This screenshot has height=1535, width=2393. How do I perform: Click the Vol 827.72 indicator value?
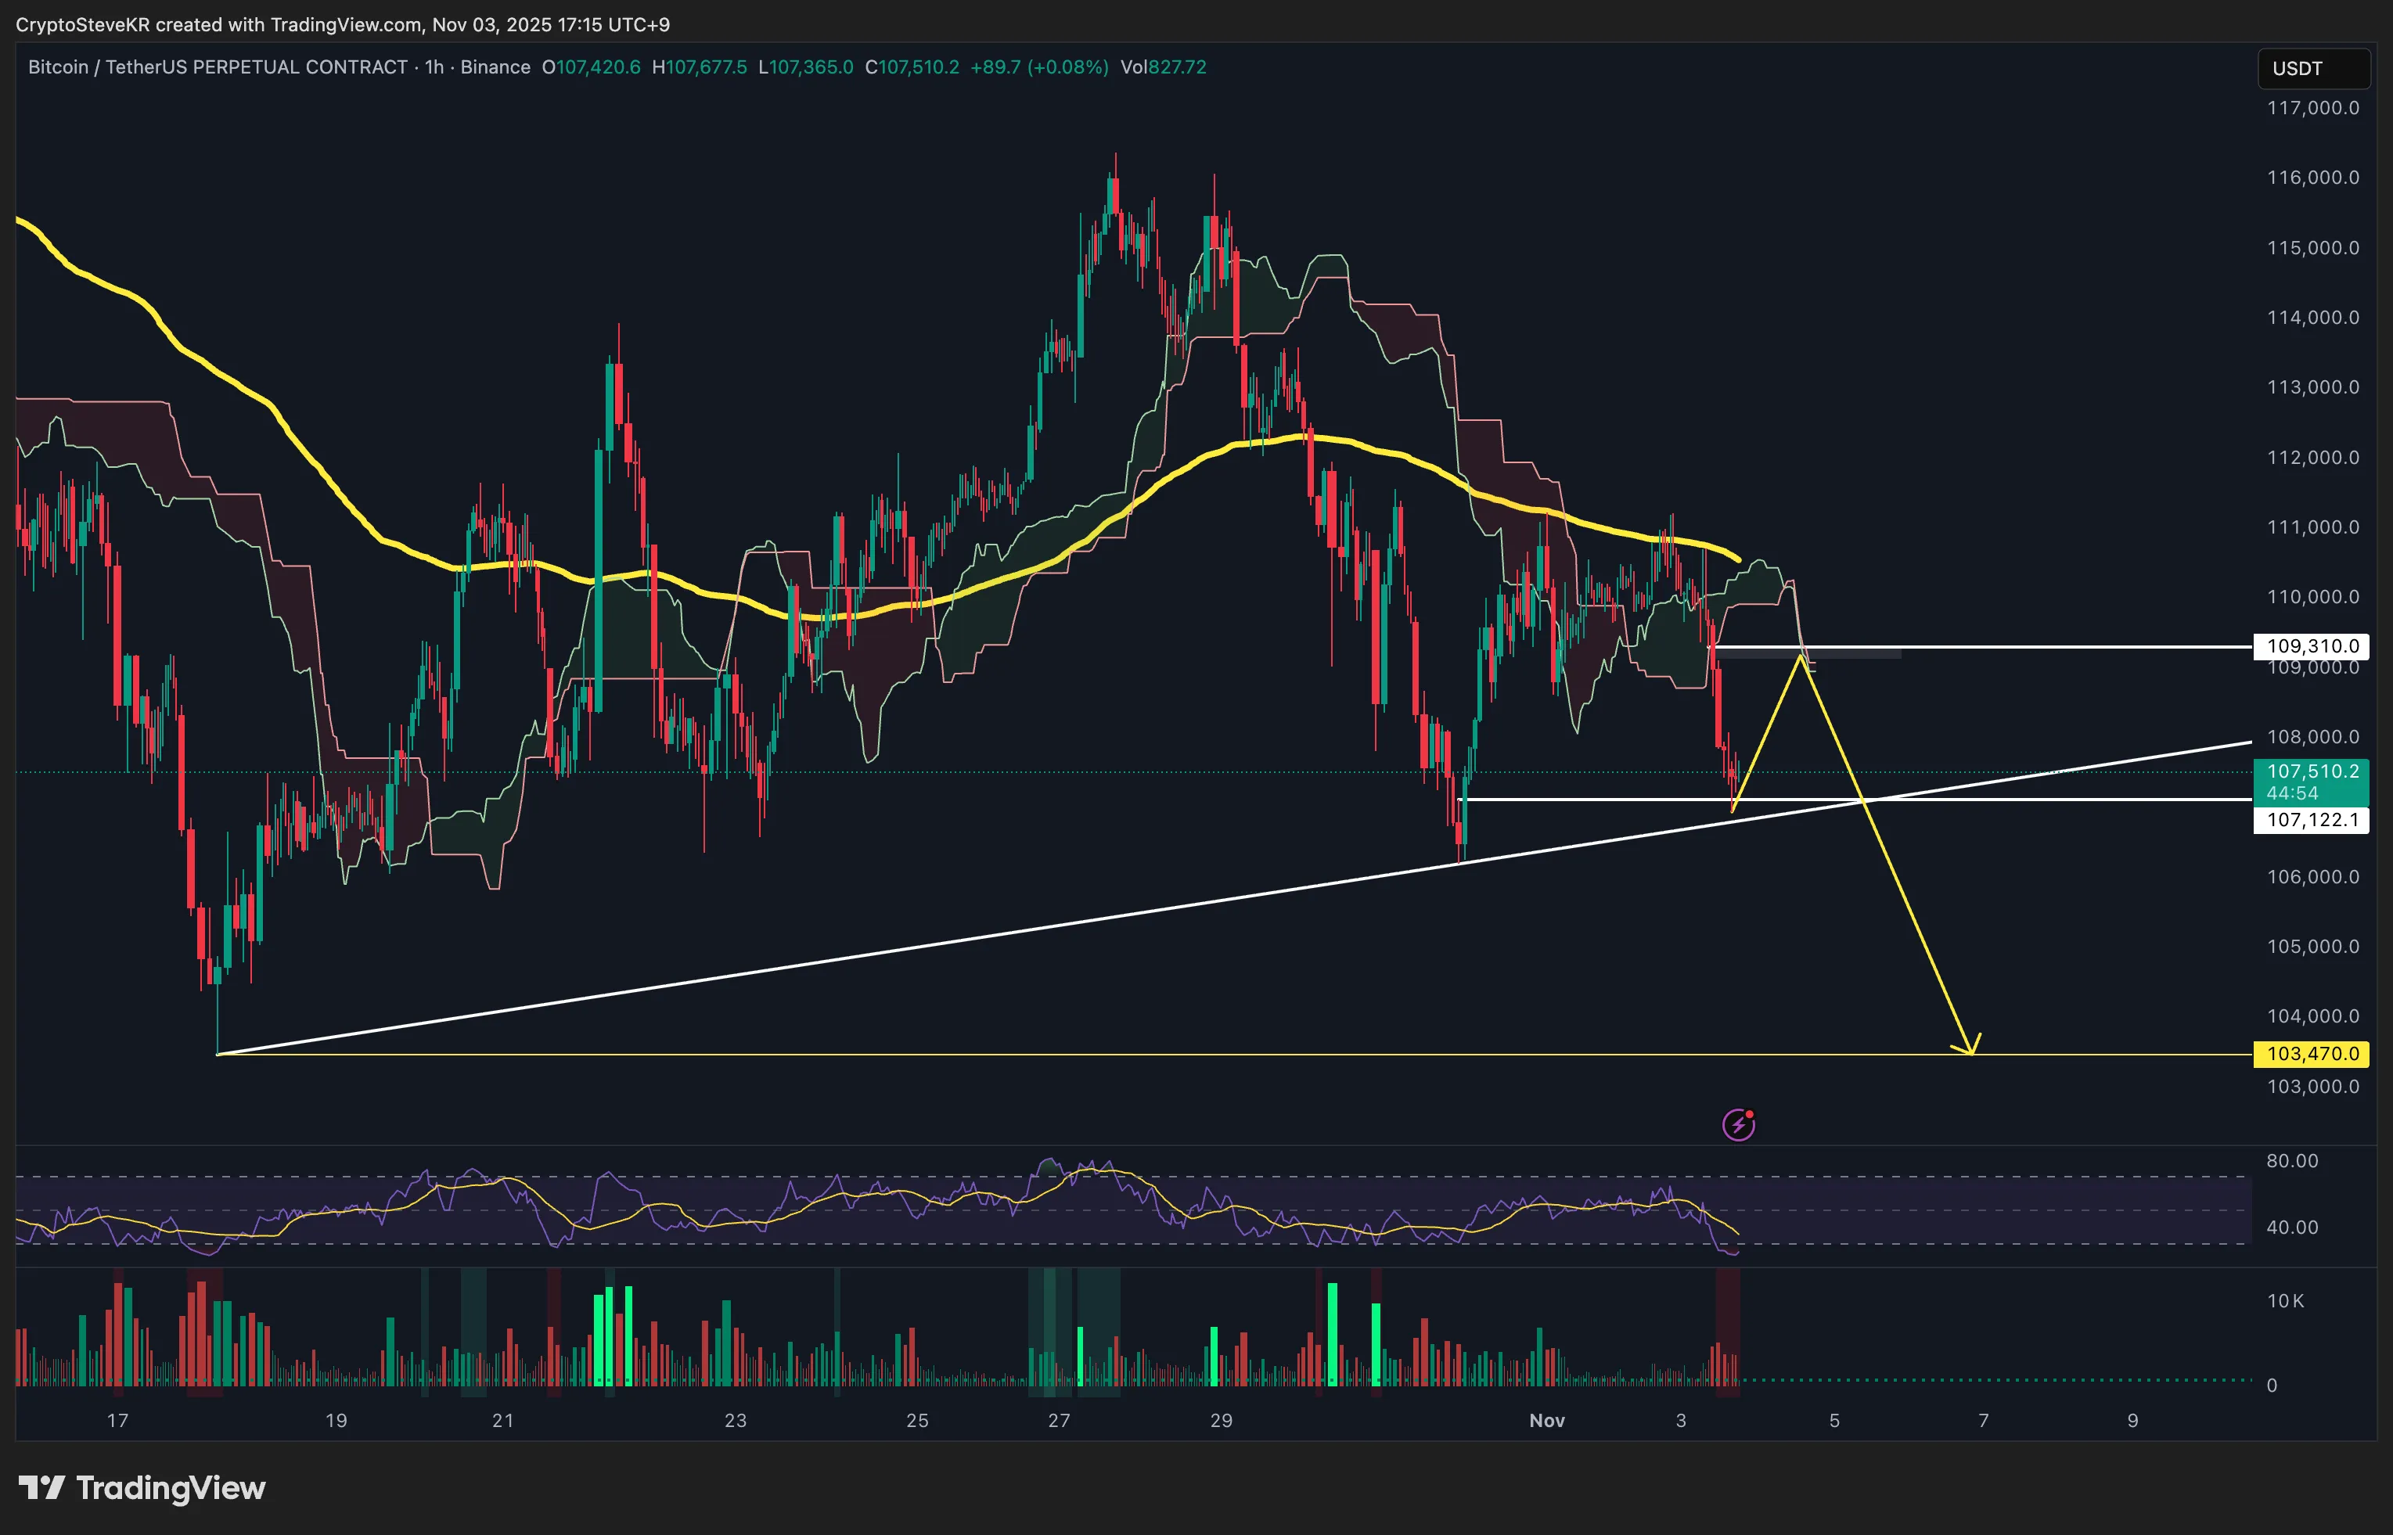[1163, 67]
